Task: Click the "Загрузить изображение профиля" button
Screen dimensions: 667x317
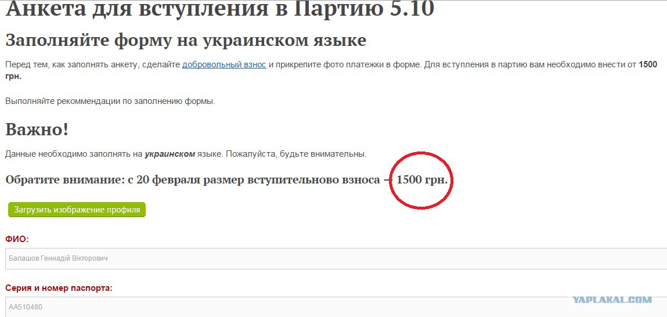Action: pyautogui.click(x=77, y=210)
